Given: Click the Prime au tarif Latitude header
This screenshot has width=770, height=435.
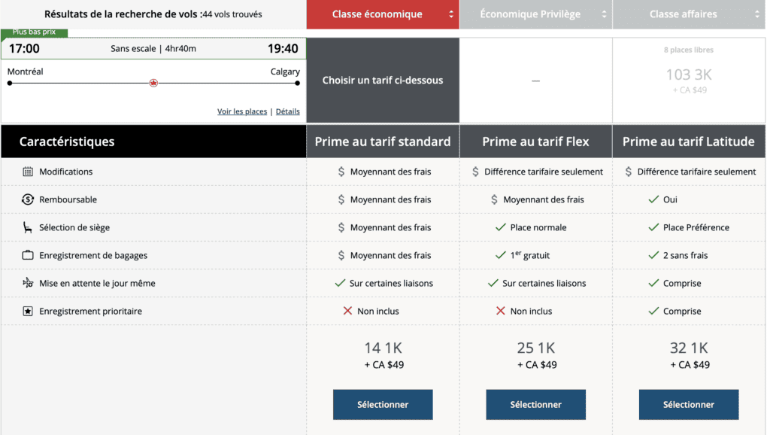Looking at the screenshot, I should click(x=689, y=141).
